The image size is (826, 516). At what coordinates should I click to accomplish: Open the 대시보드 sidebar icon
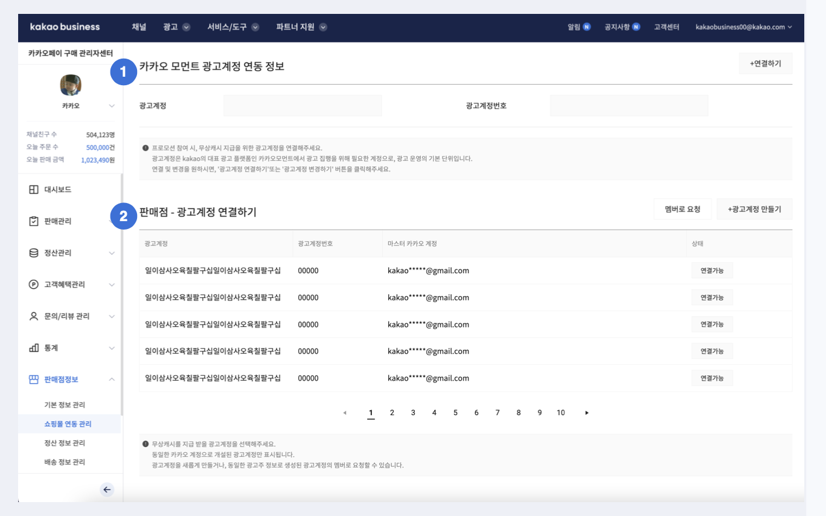(x=34, y=190)
